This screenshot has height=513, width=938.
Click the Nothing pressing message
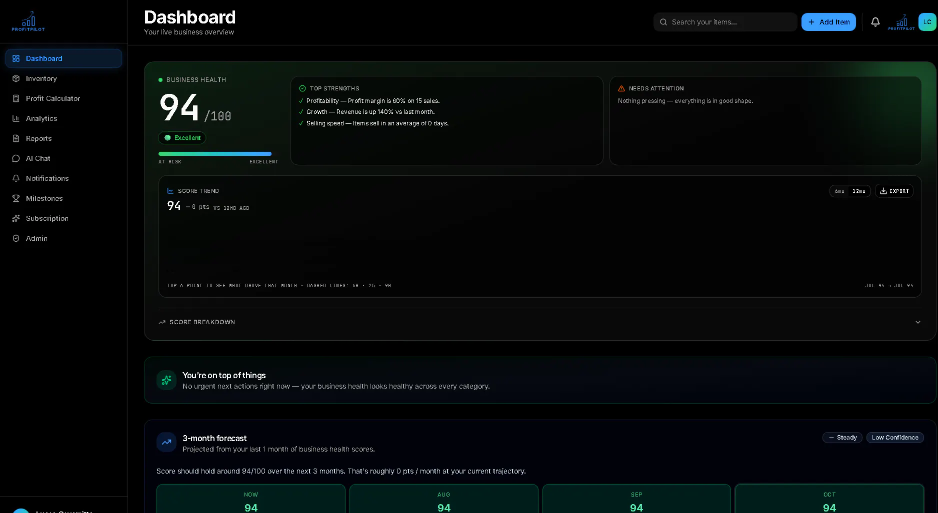pos(685,101)
